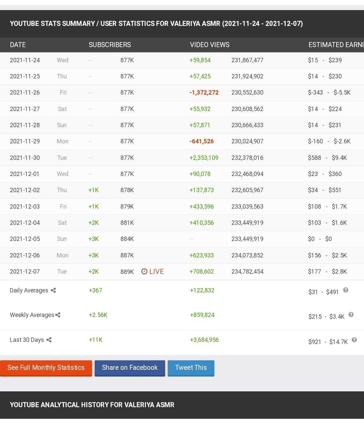Click views gain +708,602

202,272
